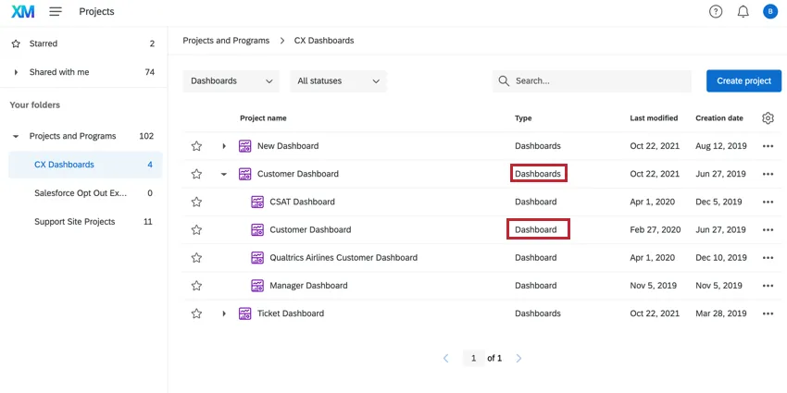Image resolution: width=787 pixels, height=393 pixels.
Task: Star the CSAT Dashboard row
Action: pyautogui.click(x=196, y=202)
